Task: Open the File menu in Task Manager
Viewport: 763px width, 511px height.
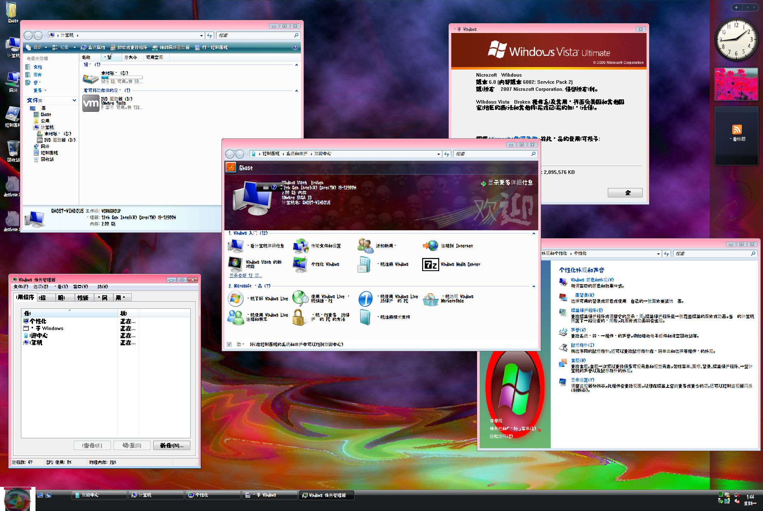Action: 21,286
